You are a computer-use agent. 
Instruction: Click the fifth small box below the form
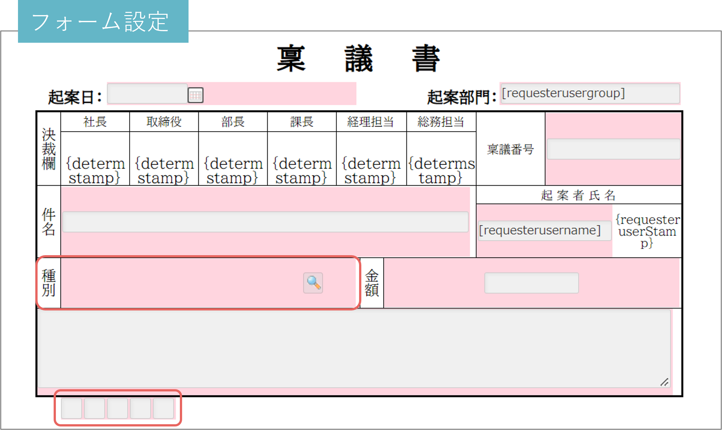tap(163, 408)
